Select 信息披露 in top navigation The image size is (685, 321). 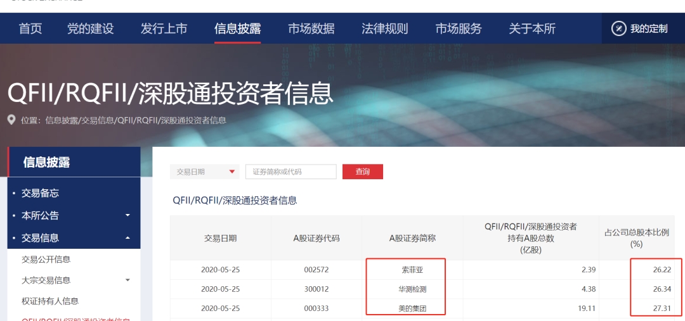click(238, 28)
